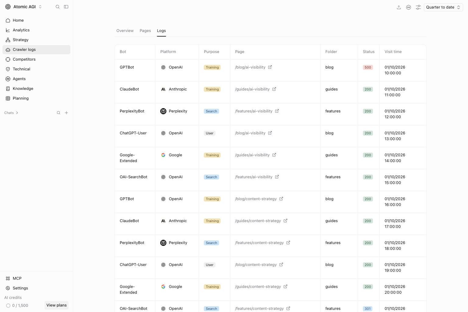Open the Atomic AGI workspace switcher
The width and height of the screenshot is (468, 312).
(23, 7)
